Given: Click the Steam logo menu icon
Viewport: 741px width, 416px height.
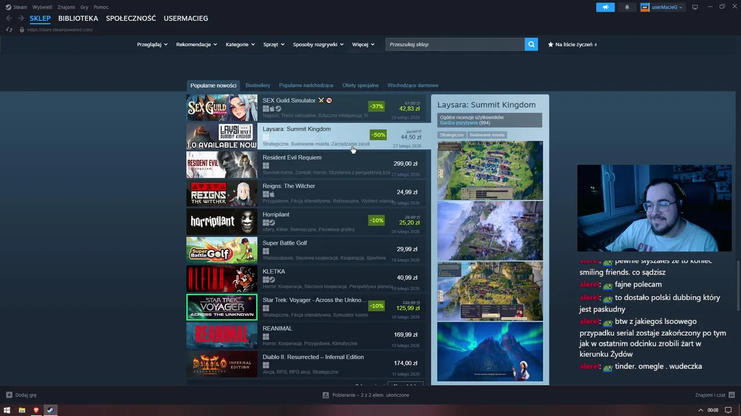Looking at the screenshot, I should (x=8, y=7).
